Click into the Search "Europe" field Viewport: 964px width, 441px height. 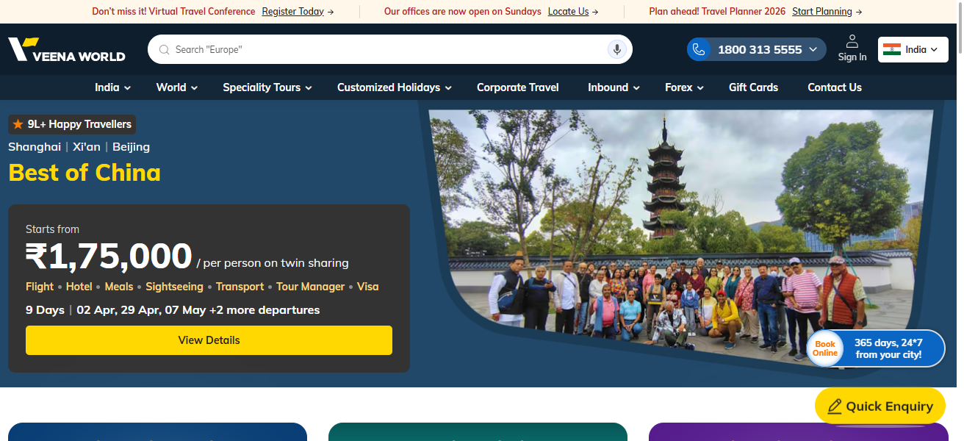pyautogui.click(x=382, y=49)
